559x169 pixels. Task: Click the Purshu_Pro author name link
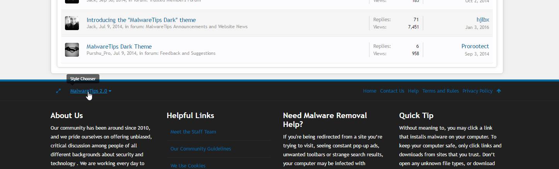click(x=99, y=53)
